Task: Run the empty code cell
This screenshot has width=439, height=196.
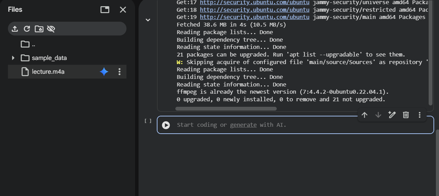Action: coord(166,125)
